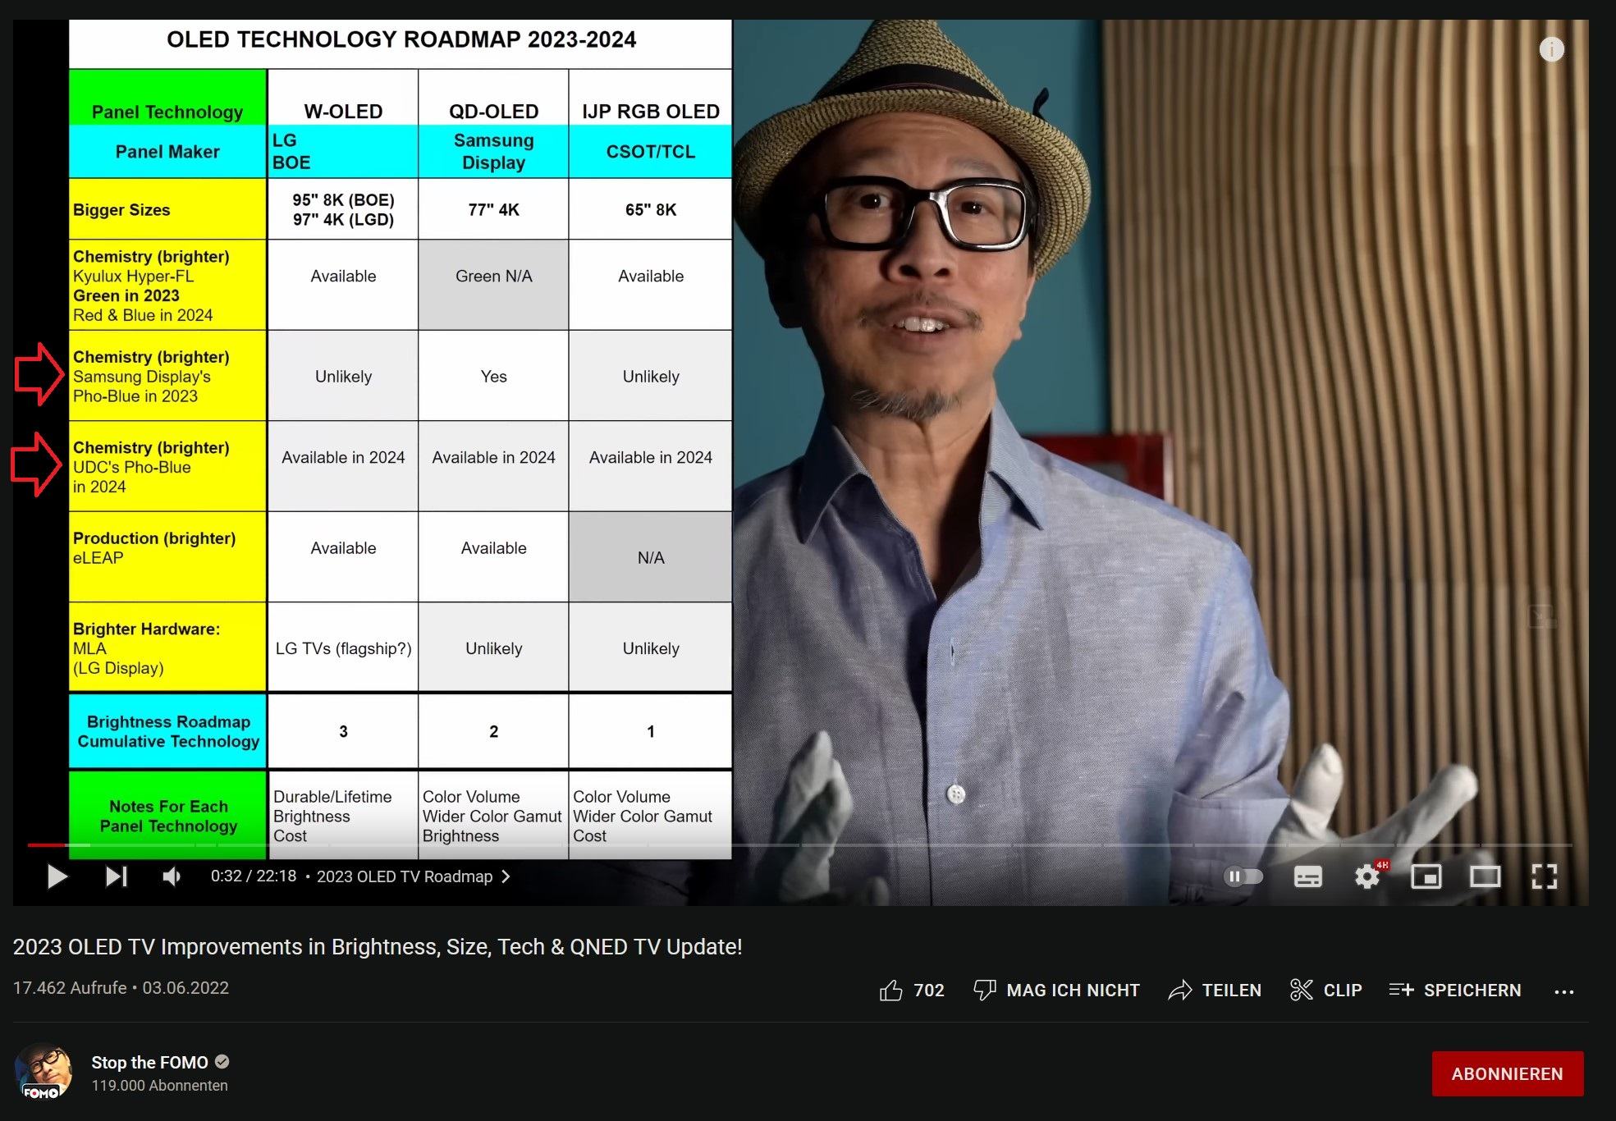Select the TEILEN share menu item
This screenshot has width=1616, height=1121.
click(x=1215, y=988)
